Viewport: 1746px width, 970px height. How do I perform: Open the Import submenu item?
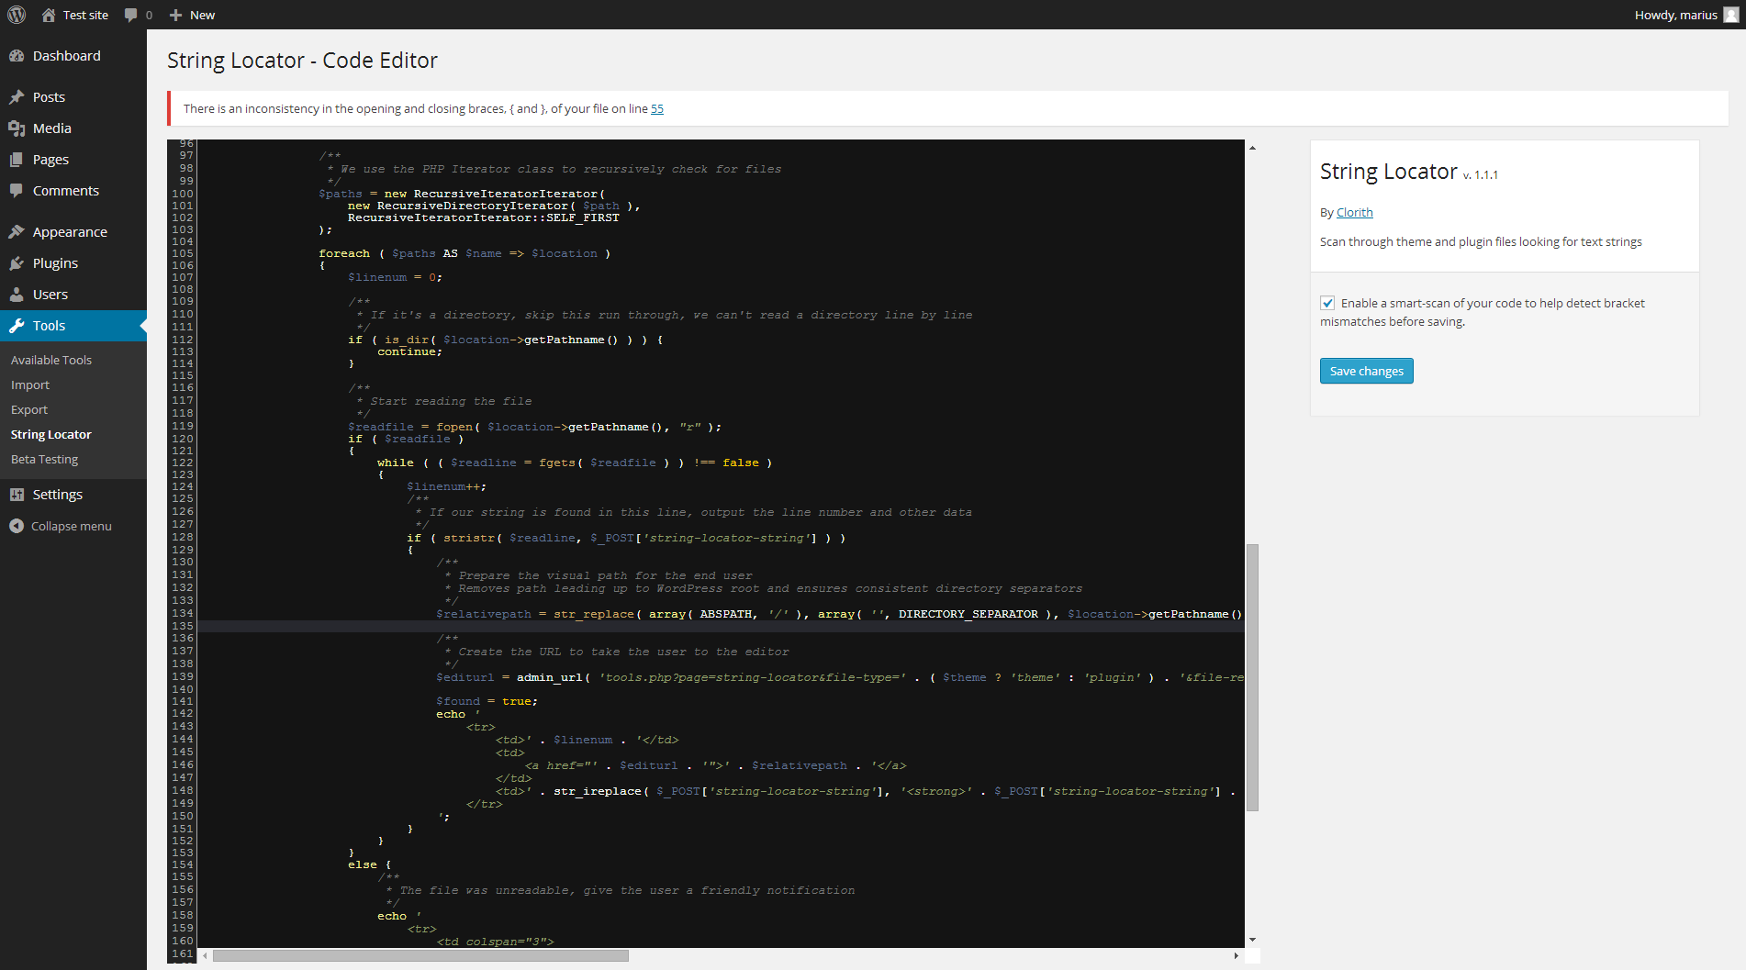30,385
